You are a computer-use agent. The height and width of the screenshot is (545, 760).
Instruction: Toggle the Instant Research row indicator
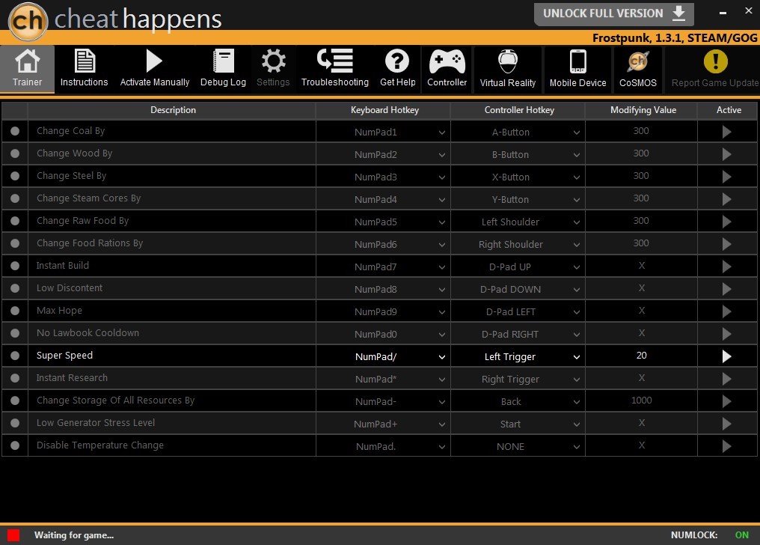pyautogui.click(x=15, y=378)
